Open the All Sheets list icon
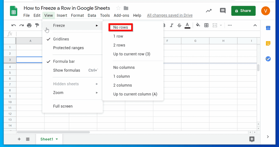 pos(28,139)
